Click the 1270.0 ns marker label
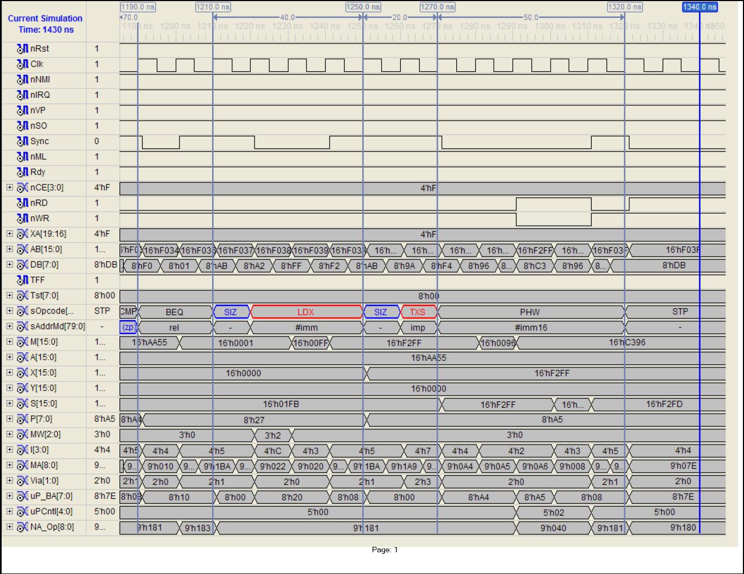The height and width of the screenshot is (574, 744). point(437,7)
